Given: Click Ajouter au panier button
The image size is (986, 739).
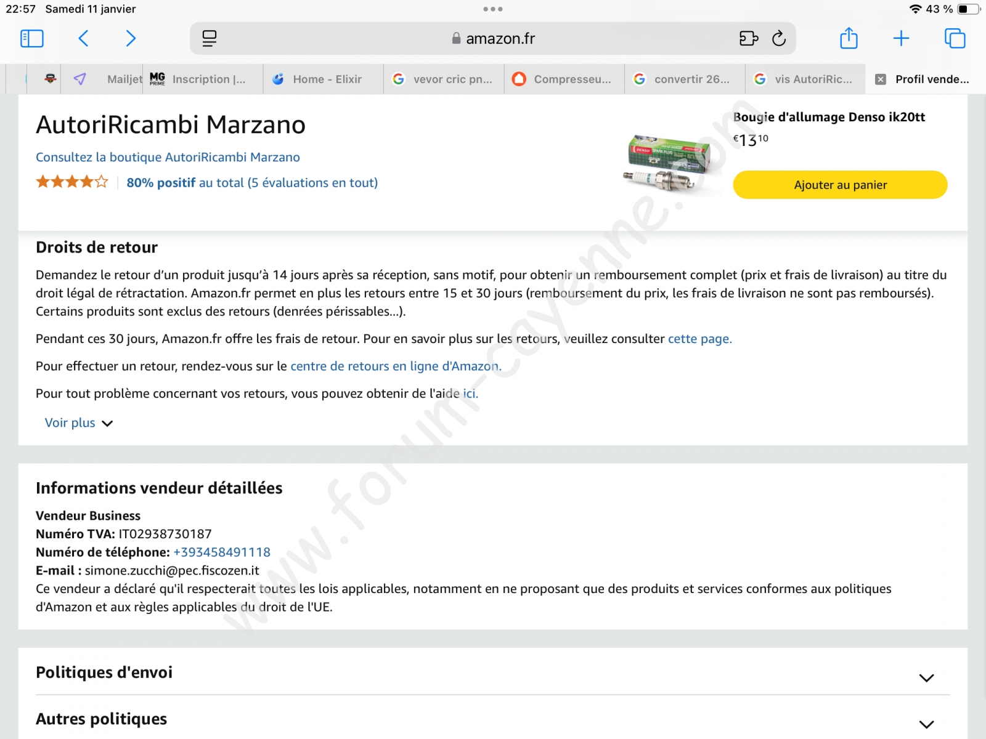Looking at the screenshot, I should [x=840, y=185].
